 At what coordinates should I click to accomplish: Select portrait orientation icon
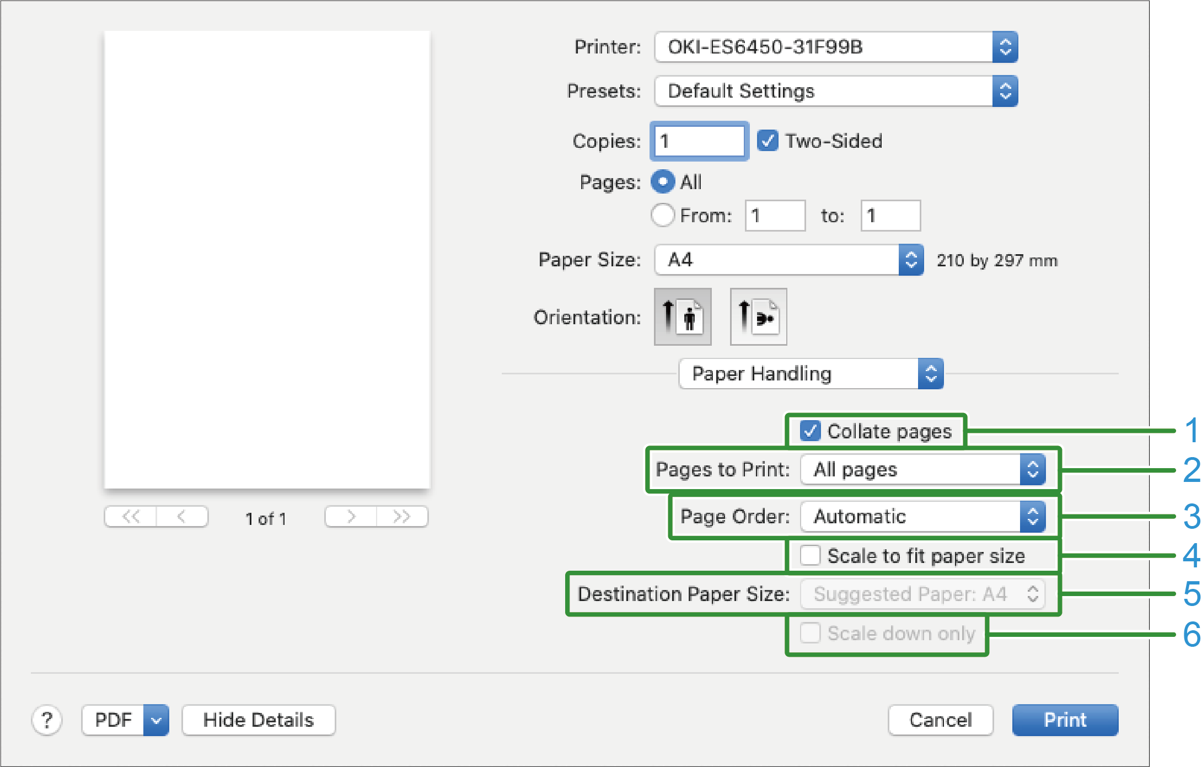point(682,317)
